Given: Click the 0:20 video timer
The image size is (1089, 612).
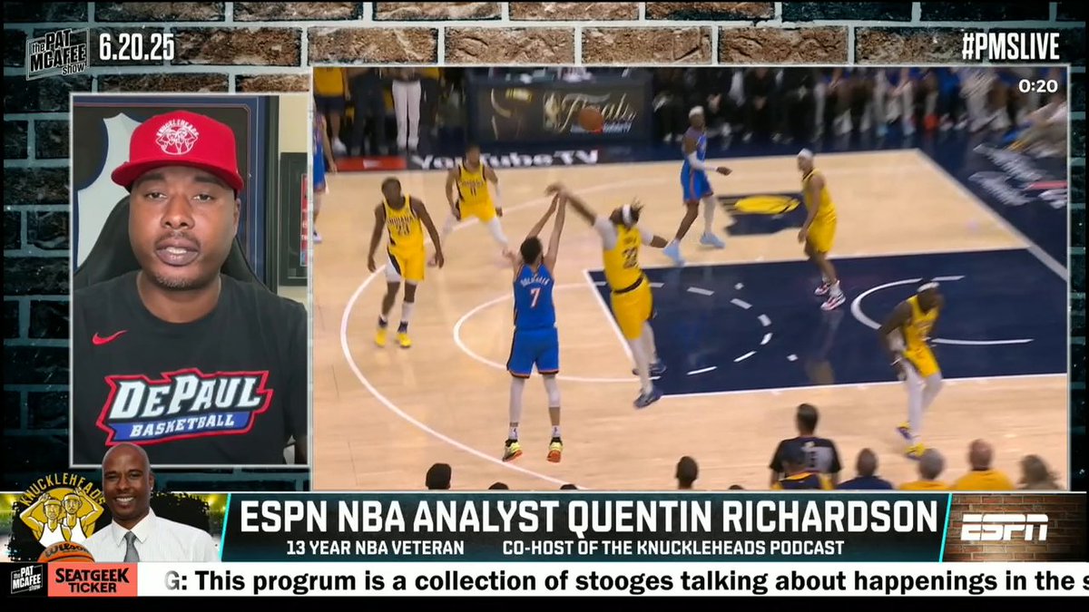Looking at the screenshot, I should tap(1037, 86).
